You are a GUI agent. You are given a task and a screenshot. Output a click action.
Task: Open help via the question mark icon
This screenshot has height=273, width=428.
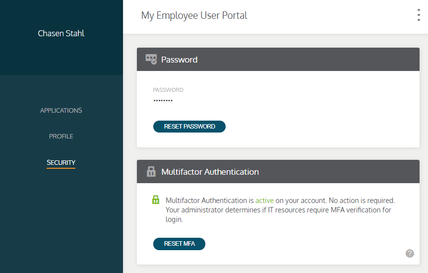coord(410,254)
